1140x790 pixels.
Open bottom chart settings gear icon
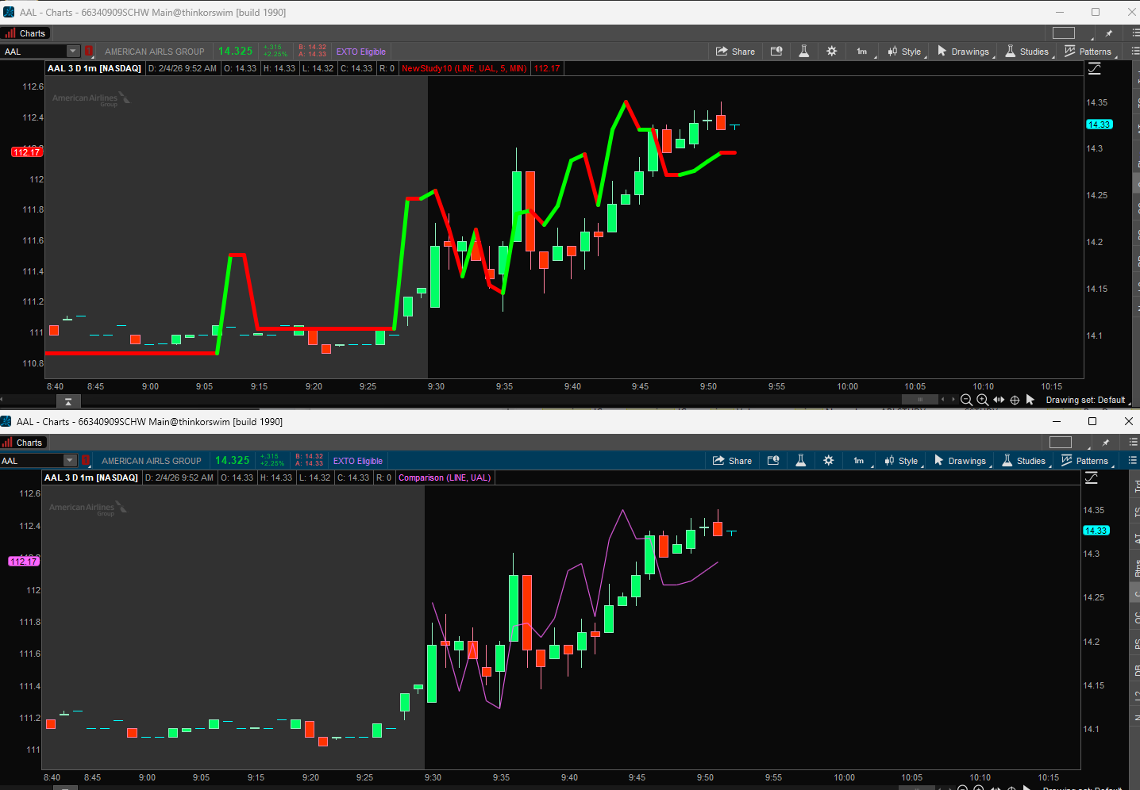[828, 461]
